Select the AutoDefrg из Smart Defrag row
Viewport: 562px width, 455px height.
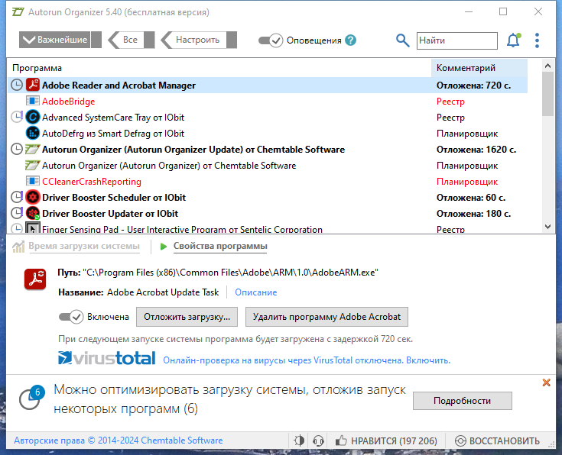tap(268, 133)
